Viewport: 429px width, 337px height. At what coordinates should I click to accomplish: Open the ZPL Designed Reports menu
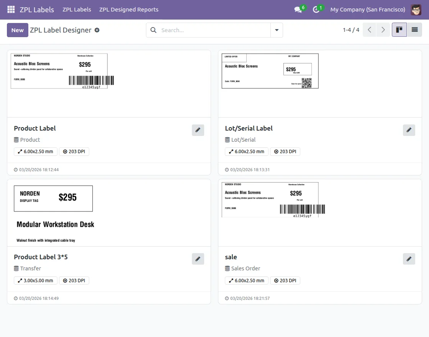click(x=129, y=10)
